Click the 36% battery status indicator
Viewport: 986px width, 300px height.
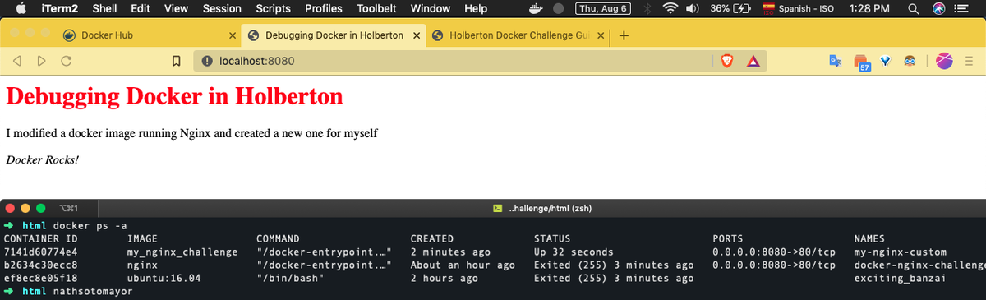coord(730,9)
